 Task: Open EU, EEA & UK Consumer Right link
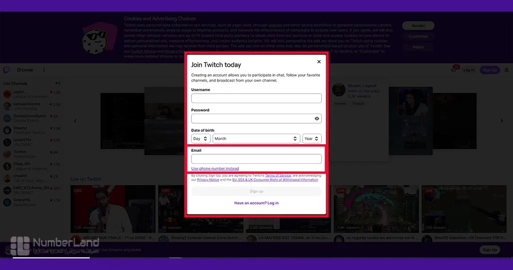(275, 180)
